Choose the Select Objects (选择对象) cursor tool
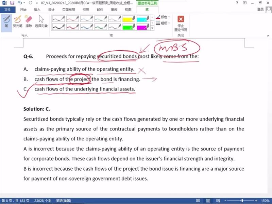The height and width of the screenshot is (204, 272). 41,21
